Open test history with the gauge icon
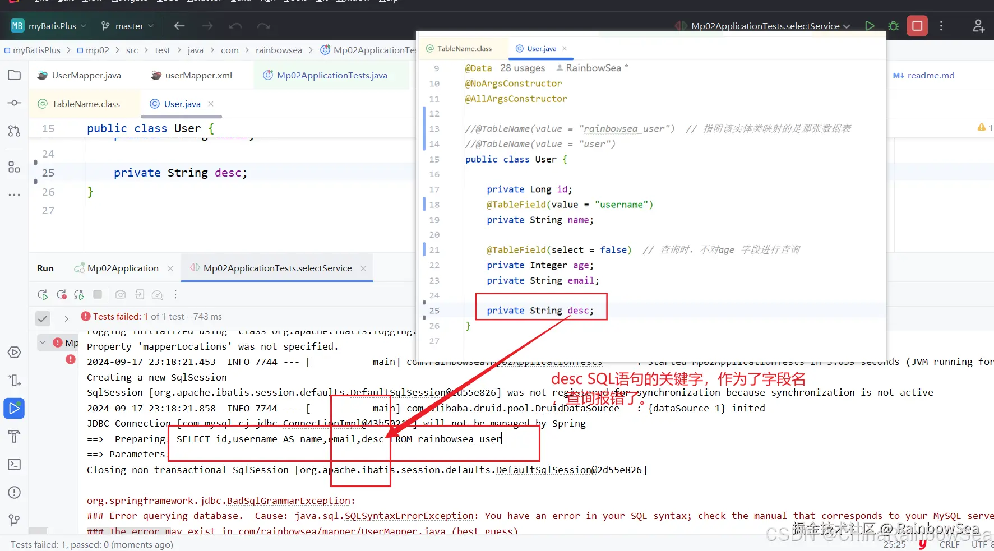The image size is (994, 551). (158, 294)
